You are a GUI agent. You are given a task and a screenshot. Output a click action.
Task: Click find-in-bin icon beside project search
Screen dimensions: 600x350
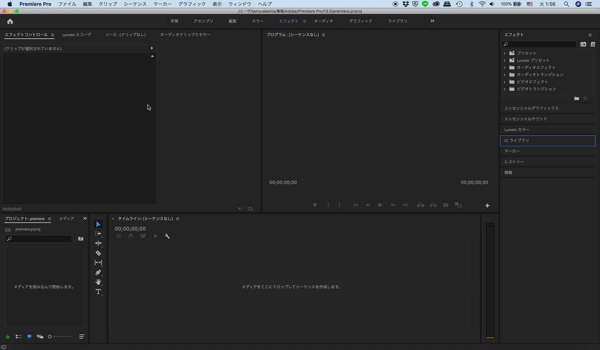click(x=81, y=239)
